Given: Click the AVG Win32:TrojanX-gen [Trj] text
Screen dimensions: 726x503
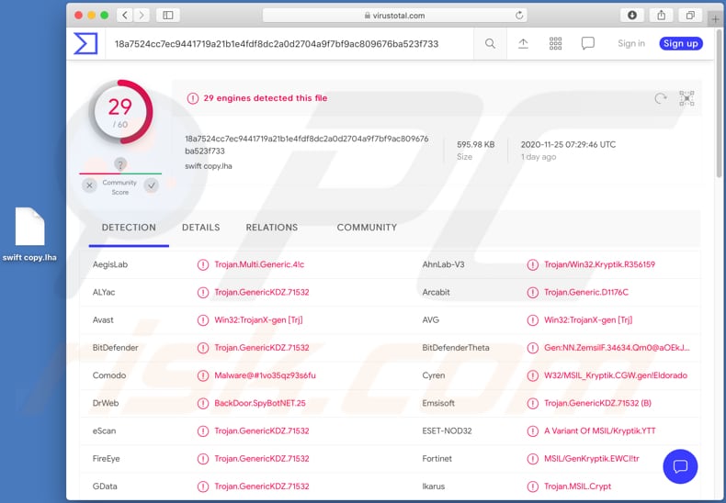Looking at the screenshot, I should click(588, 320).
